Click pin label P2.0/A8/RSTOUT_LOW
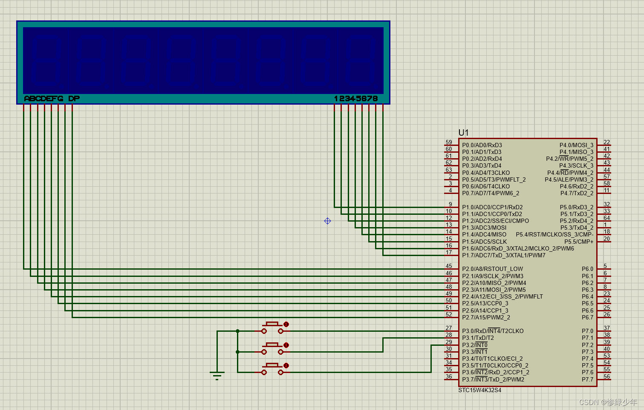 (492, 269)
